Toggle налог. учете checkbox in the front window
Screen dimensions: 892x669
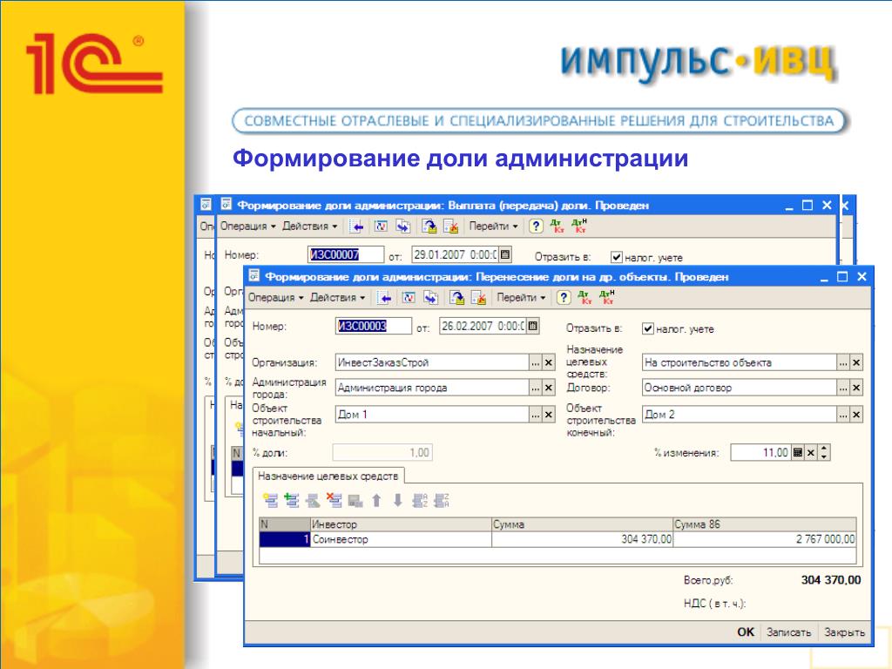click(x=647, y=328)
